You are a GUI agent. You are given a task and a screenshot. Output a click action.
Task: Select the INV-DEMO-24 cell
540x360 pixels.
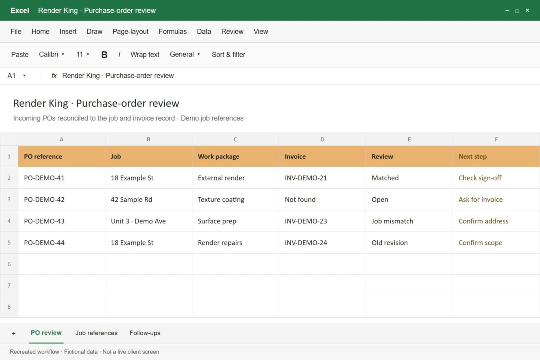pyautogui.click(x=322, y=243)
